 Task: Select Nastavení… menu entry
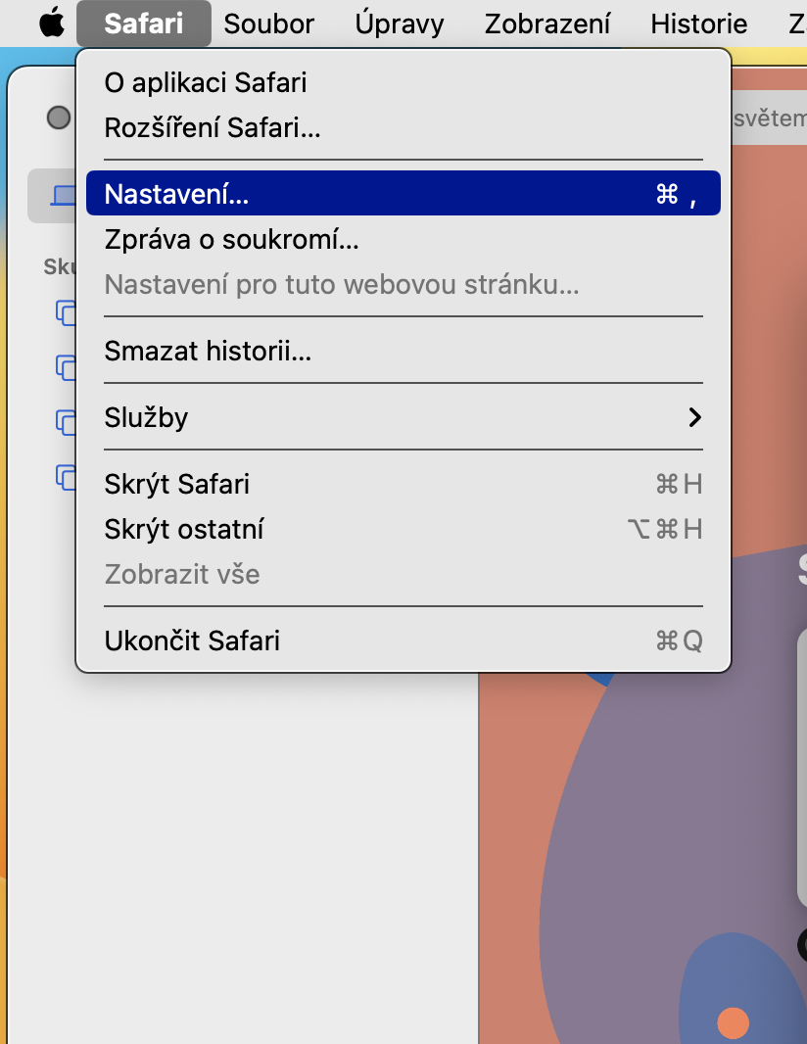[403, 193]
